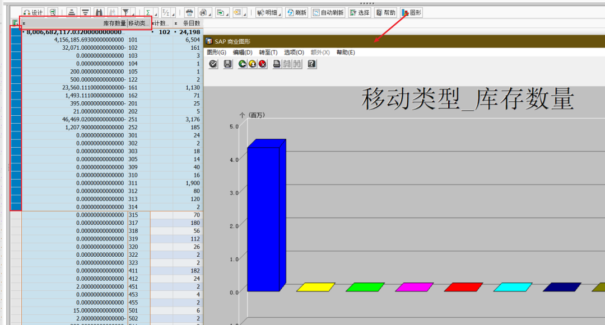605x325 pixels.
Task: Cancel with the red X icon
Action: (x=263, y=64)
